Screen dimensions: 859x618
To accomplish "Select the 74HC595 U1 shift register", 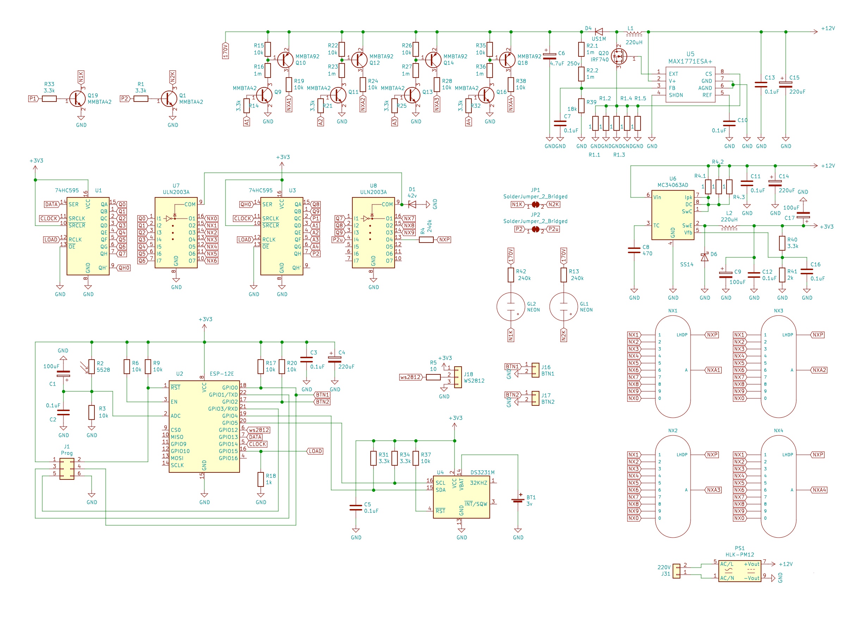I will [x=88, y=236].
